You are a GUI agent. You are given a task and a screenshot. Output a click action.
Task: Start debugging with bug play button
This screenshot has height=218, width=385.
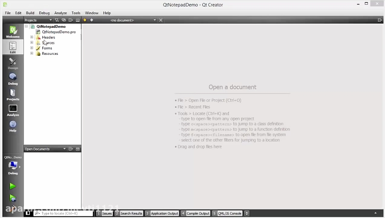[x=13, y=198]
